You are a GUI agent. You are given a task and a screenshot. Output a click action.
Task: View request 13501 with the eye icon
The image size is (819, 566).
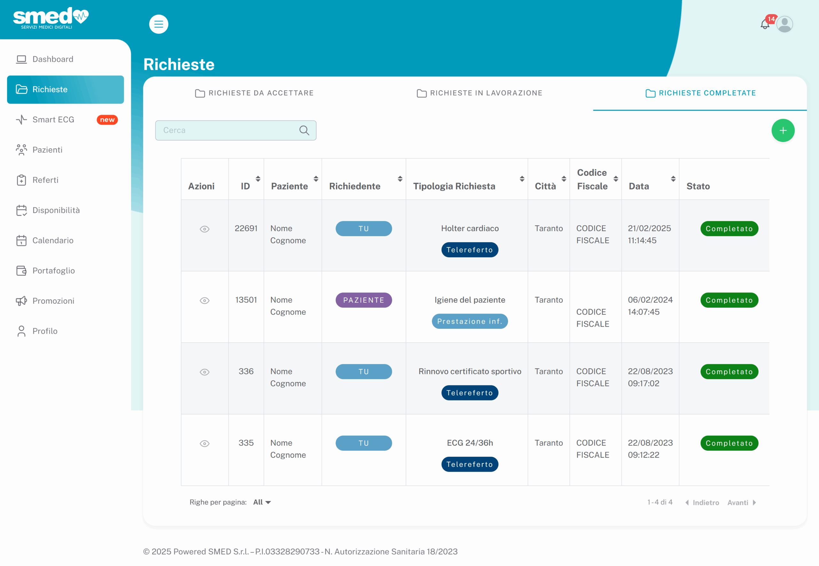tap(204, 301)
